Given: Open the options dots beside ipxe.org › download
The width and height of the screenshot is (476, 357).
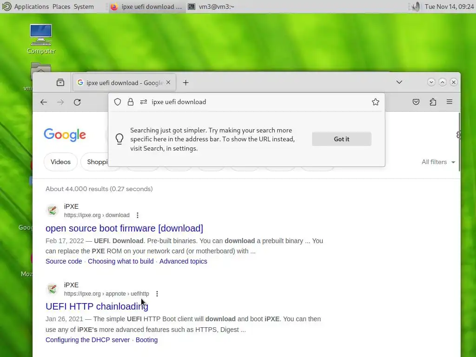Looking at the screenshot, I should [x=138, y=215].
